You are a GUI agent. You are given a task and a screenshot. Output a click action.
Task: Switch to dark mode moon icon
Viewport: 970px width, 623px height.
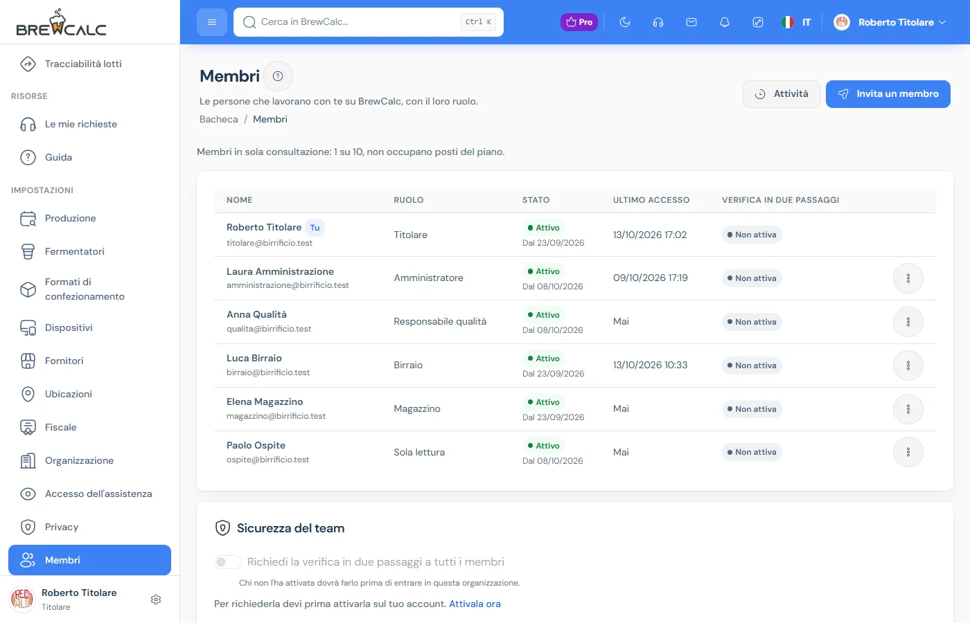coord(625,22)
